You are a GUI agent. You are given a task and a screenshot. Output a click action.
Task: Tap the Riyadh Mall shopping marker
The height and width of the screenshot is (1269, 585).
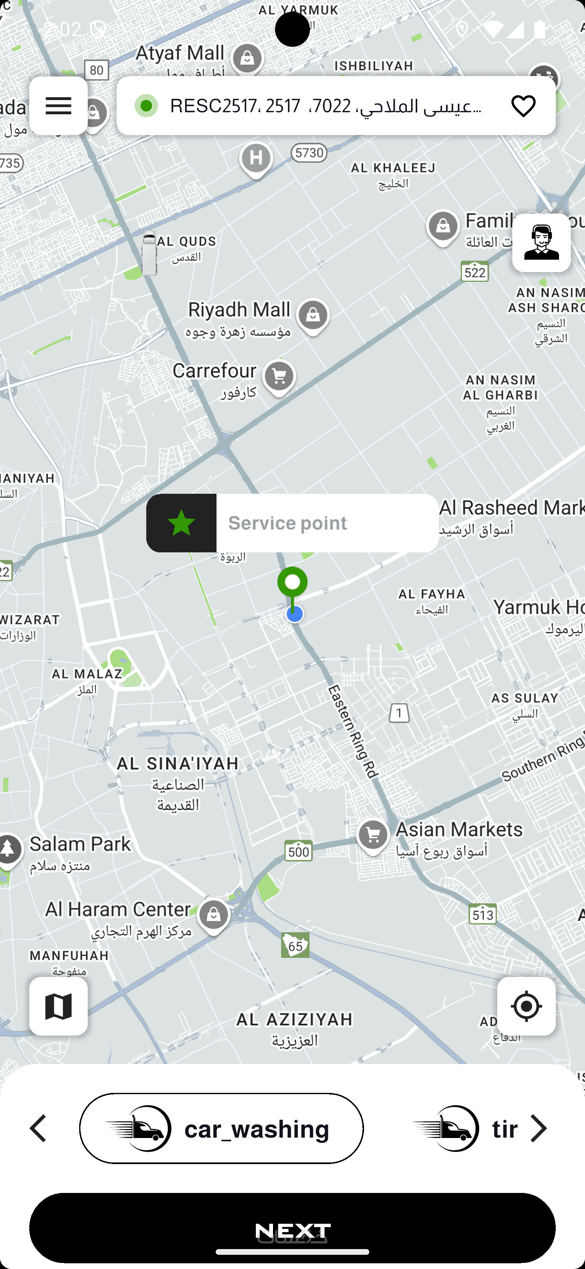click(x=313, y=316)
